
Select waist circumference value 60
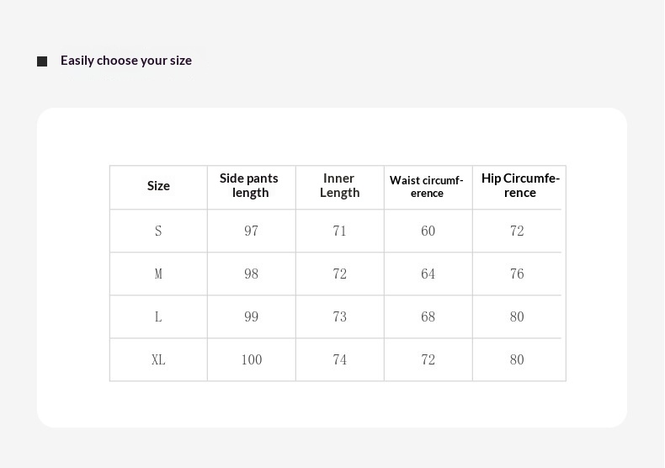point(428,231)
